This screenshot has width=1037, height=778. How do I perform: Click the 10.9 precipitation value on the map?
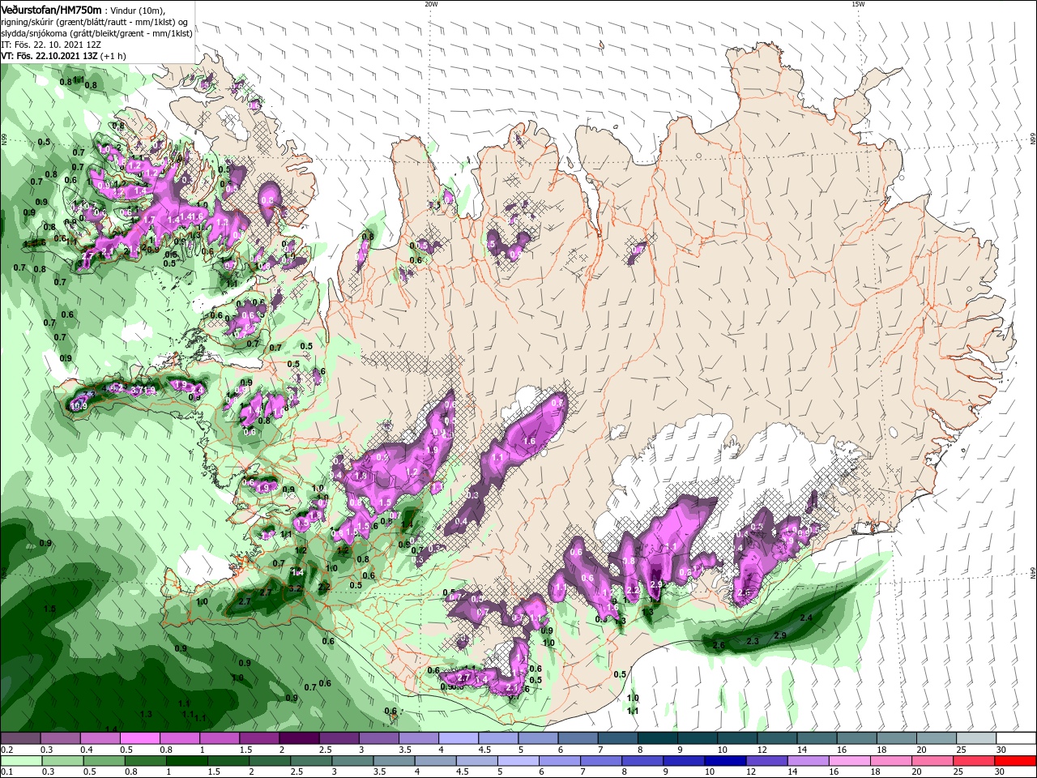coord(79,405)
